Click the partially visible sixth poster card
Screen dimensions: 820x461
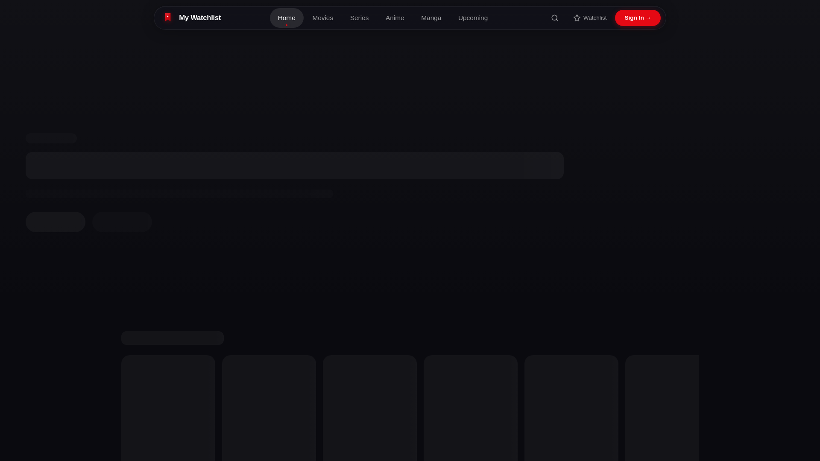[x=662, y=408]
